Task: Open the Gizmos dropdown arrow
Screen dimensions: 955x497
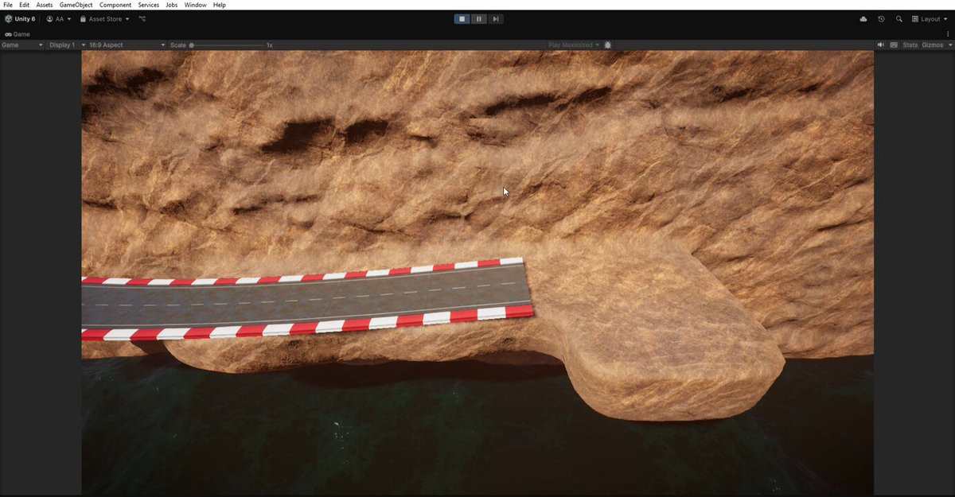Action: (949, 45)
